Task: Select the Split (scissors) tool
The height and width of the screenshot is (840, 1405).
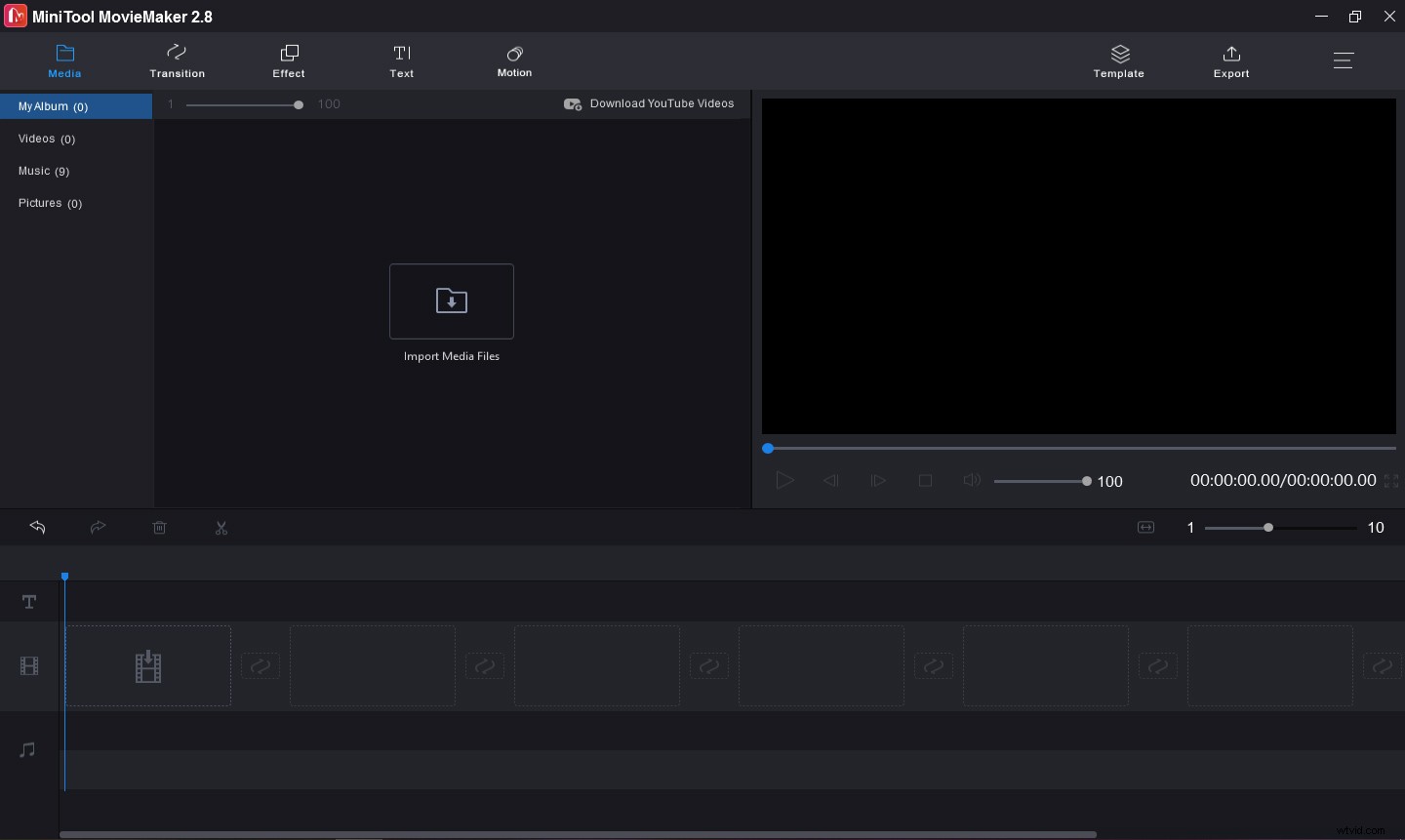Action: [x=221, y=528]
